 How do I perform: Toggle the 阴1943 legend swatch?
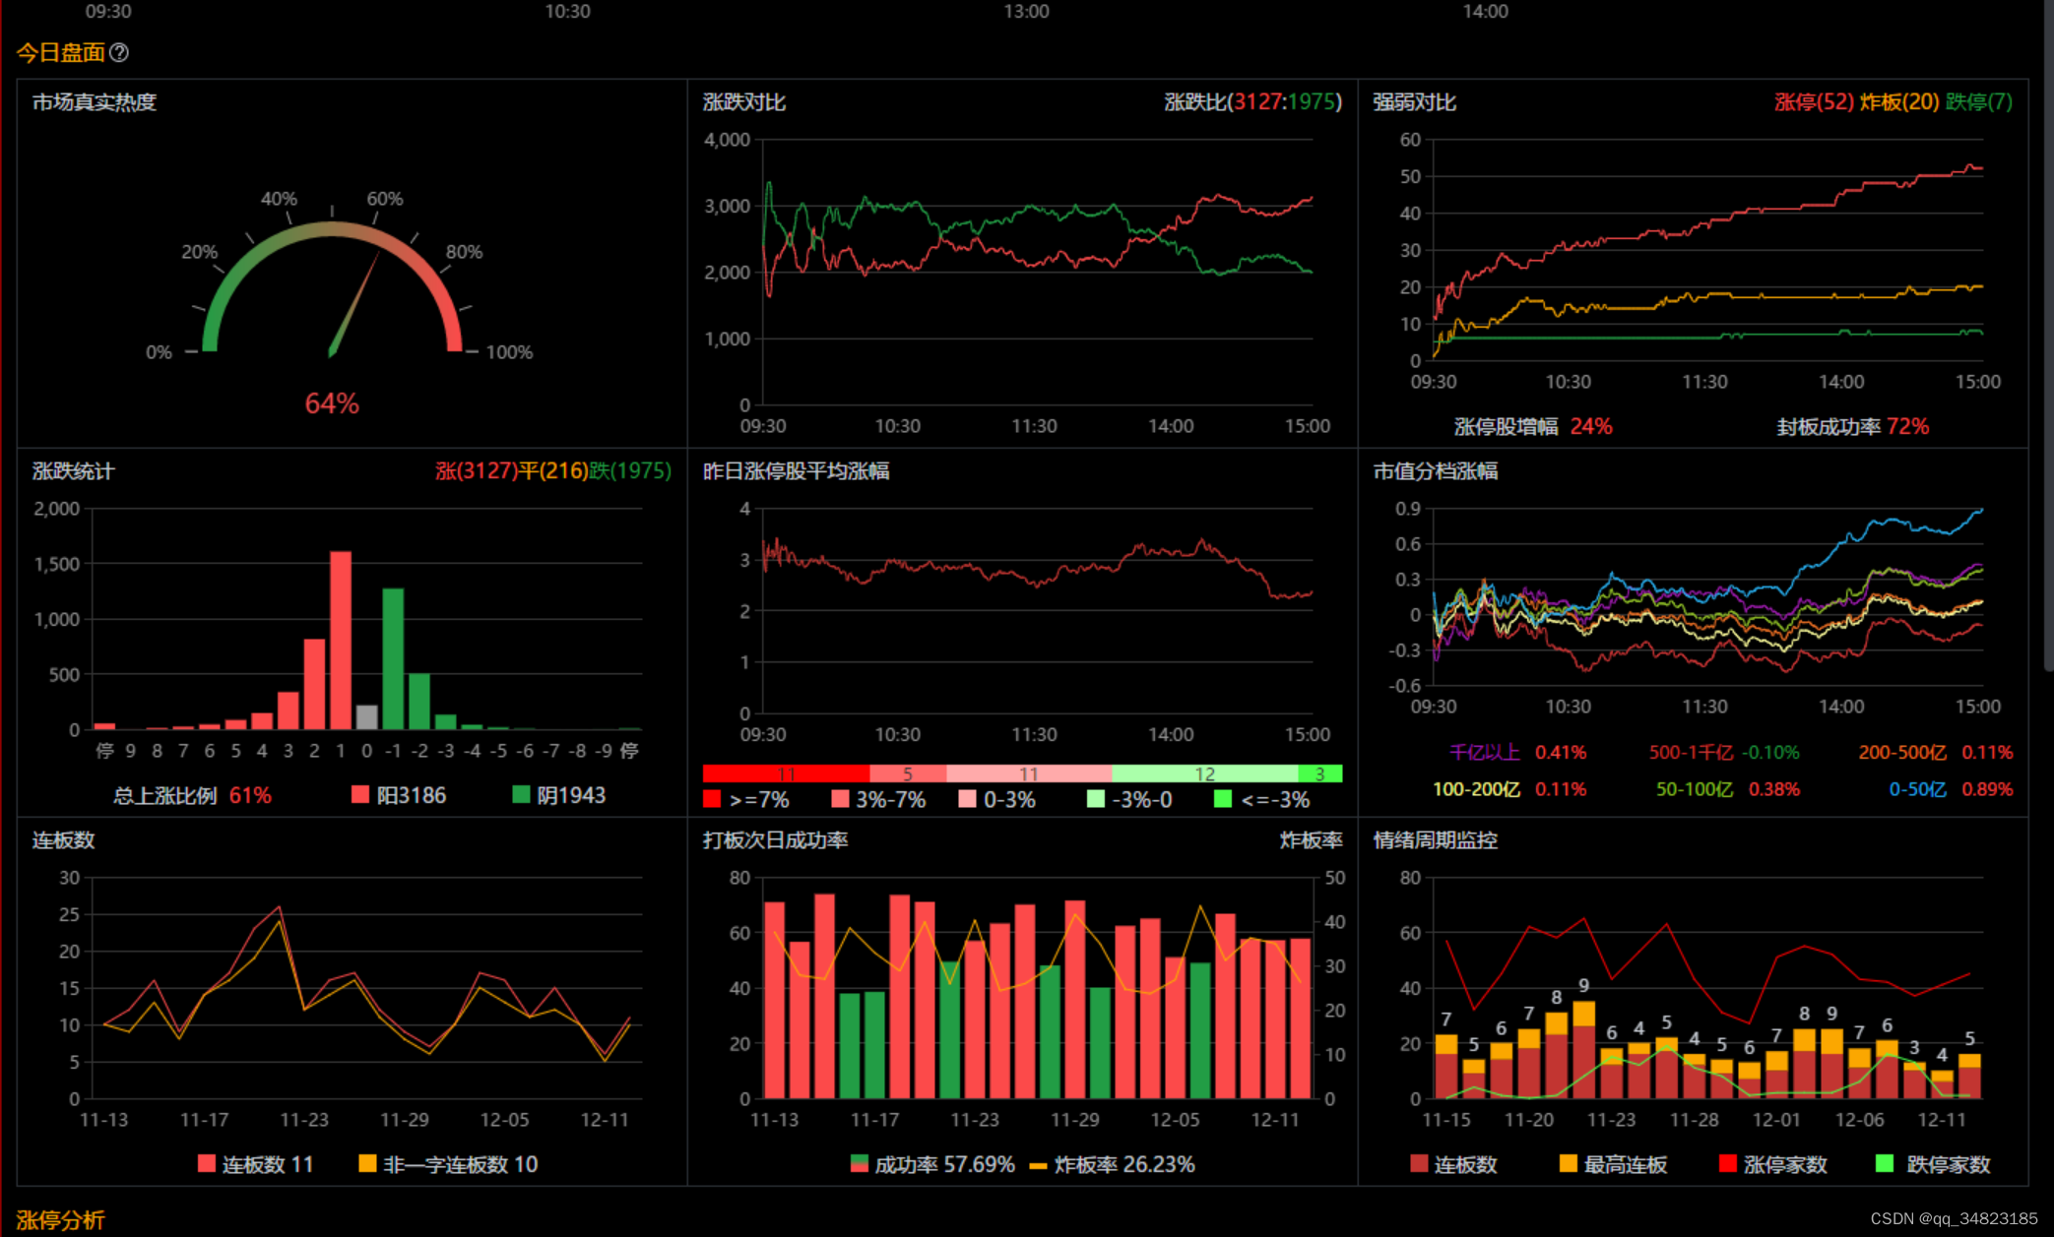521,794
